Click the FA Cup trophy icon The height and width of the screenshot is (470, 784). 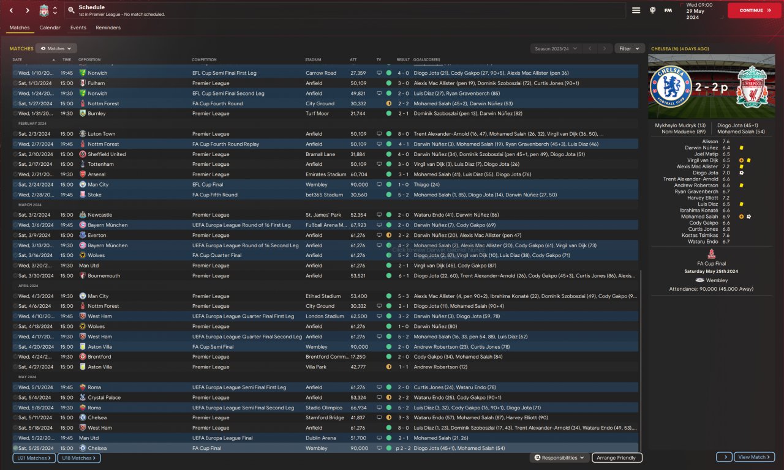(712, 253)
